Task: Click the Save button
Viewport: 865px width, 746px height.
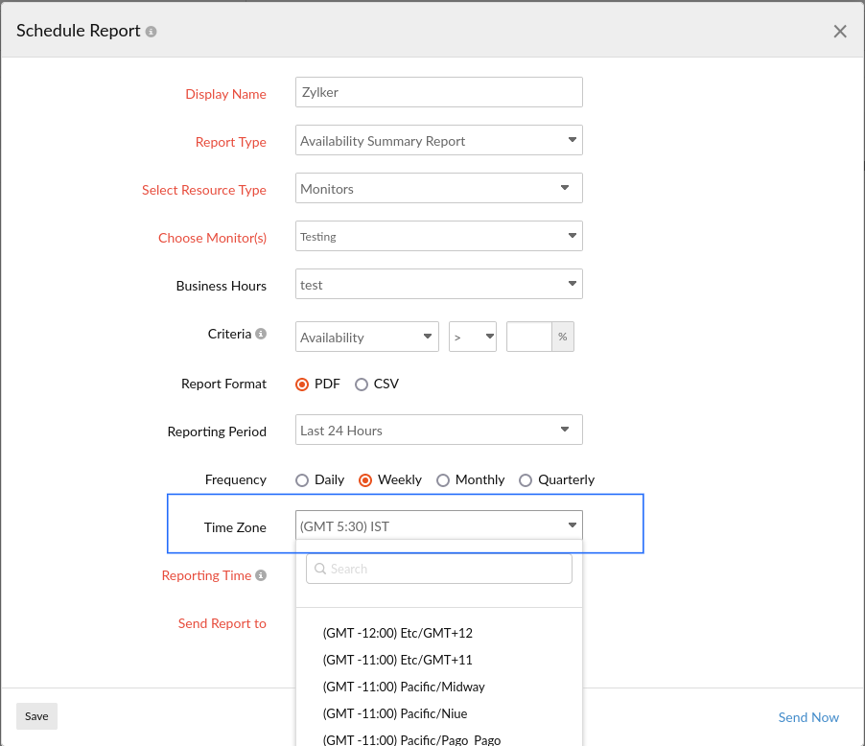Action: [x=36, y=716]
